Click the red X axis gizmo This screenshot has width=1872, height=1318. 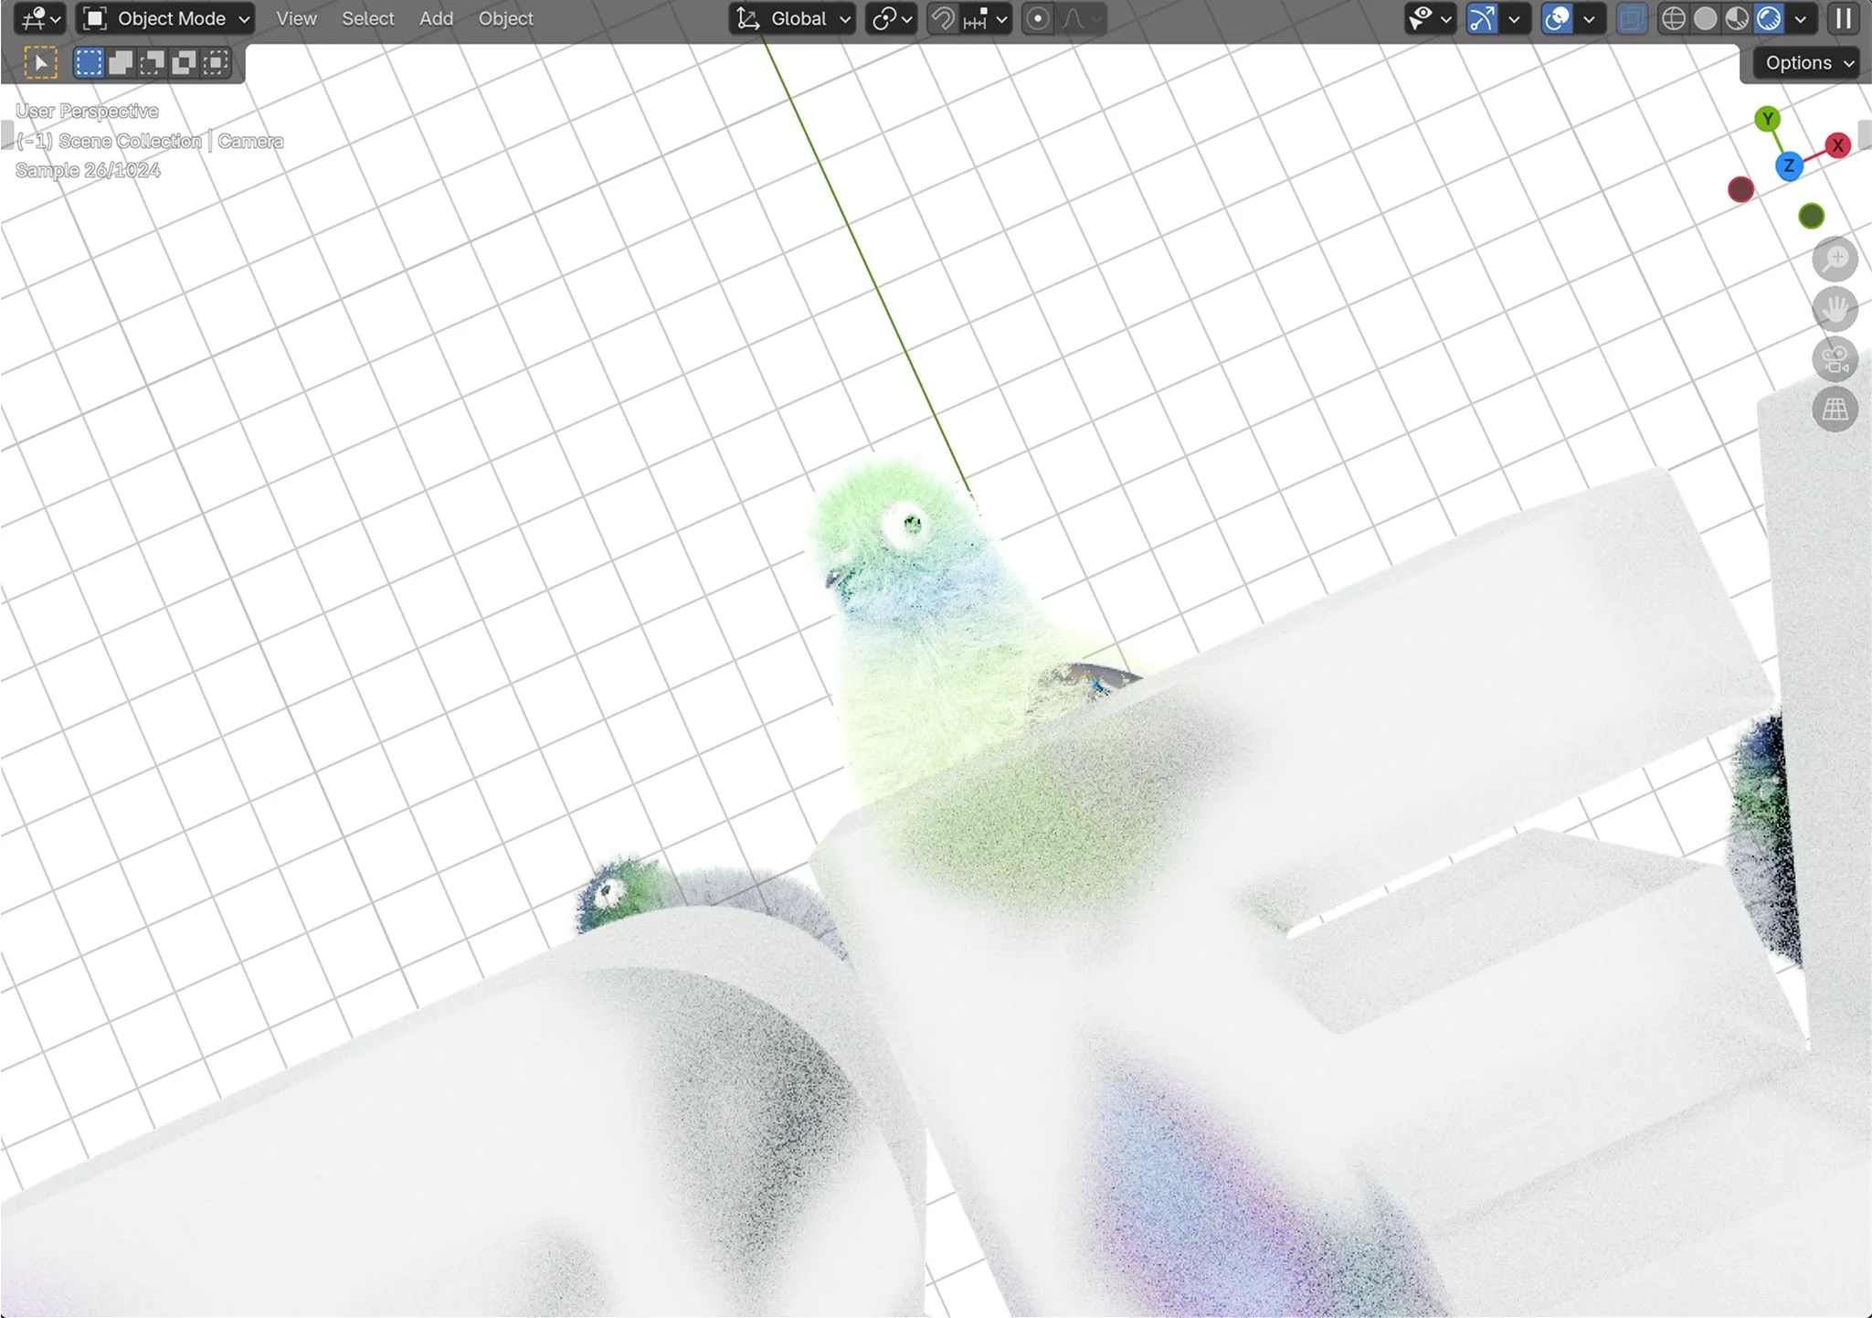tap(1837, 145)
